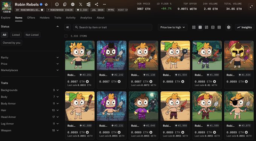Open the collection website globe icon
256x141 pixels.
73,5
